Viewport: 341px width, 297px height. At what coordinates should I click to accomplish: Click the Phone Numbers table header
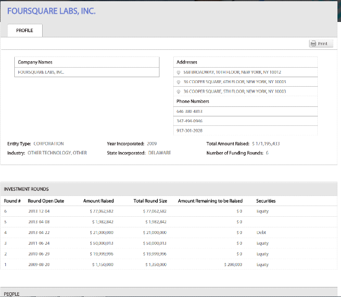coord(193,102)
